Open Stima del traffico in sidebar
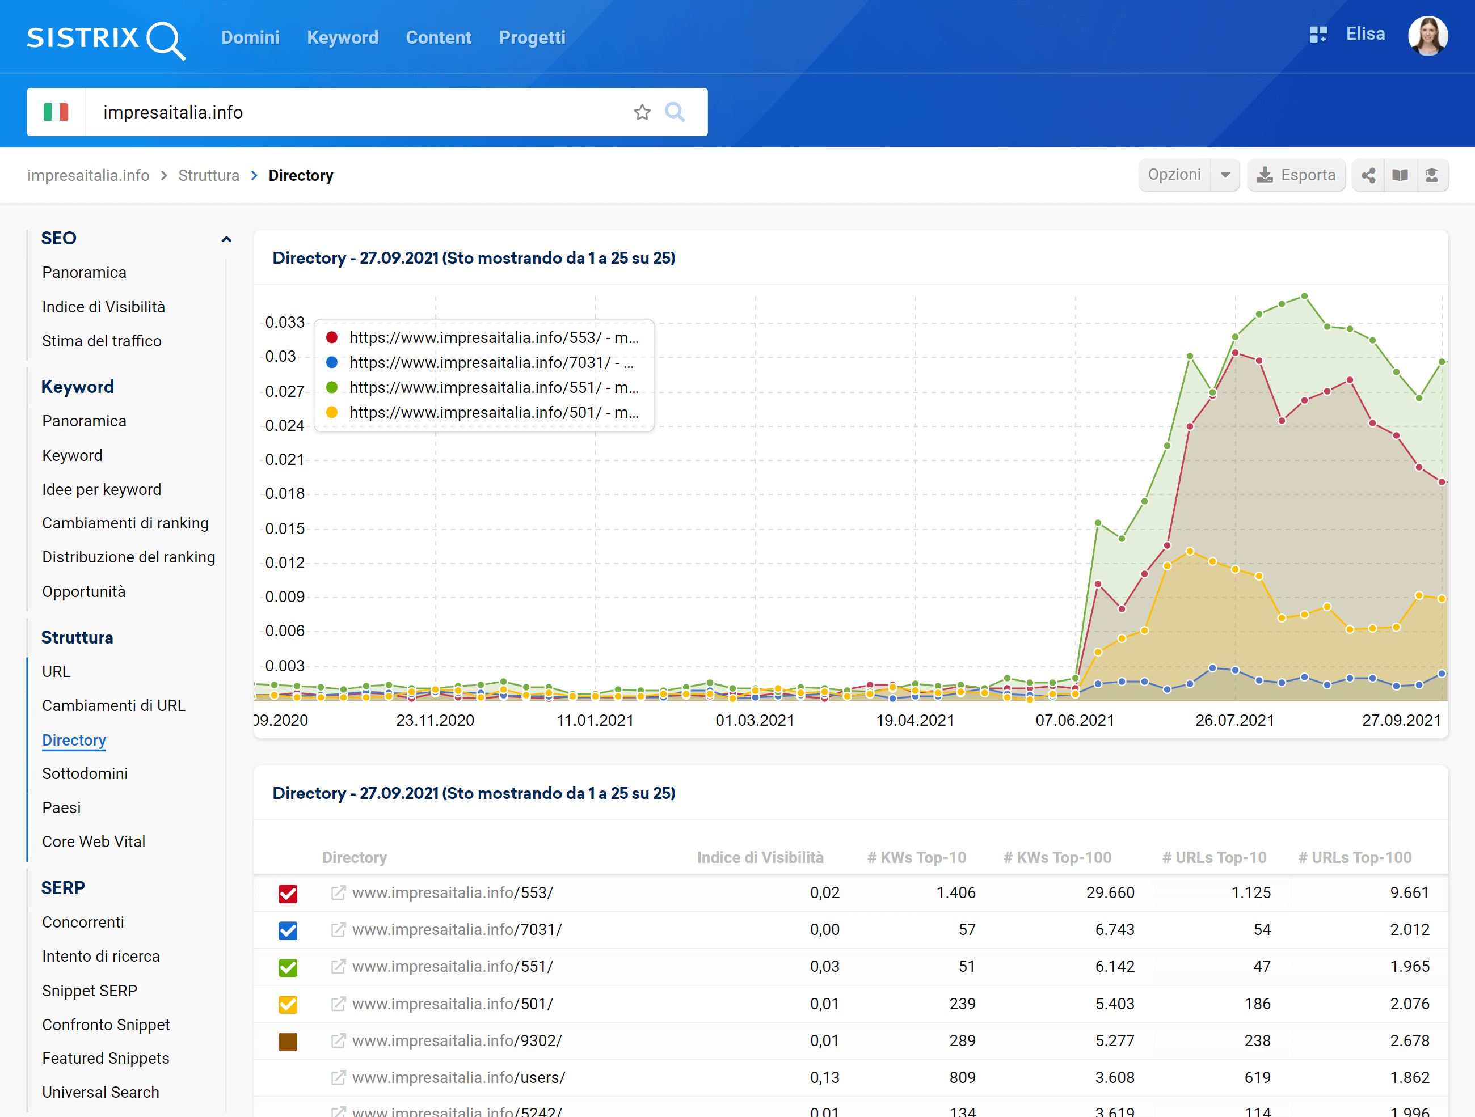 pyautogui.click(x=102, y=341)
